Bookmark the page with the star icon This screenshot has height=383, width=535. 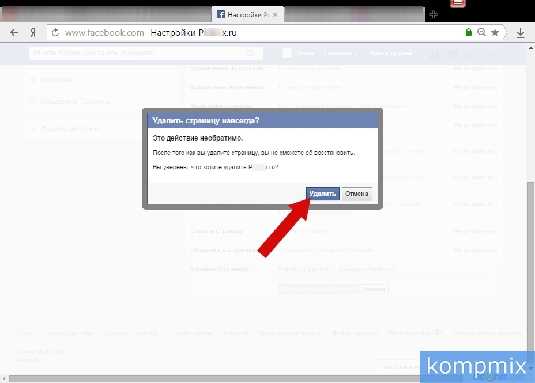(495, 33)
